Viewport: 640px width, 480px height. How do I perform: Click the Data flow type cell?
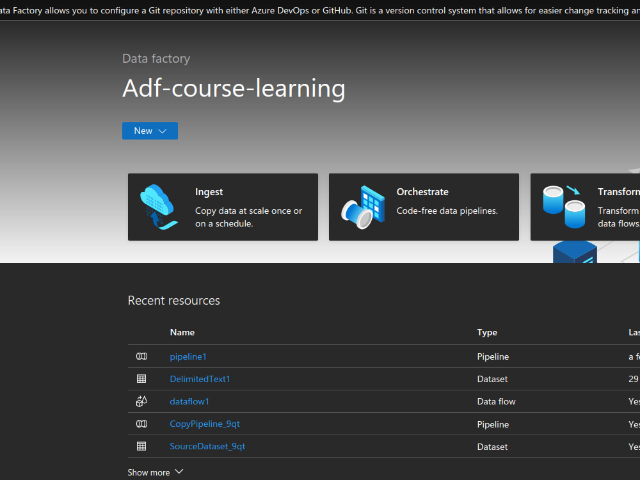pos(497,402)
